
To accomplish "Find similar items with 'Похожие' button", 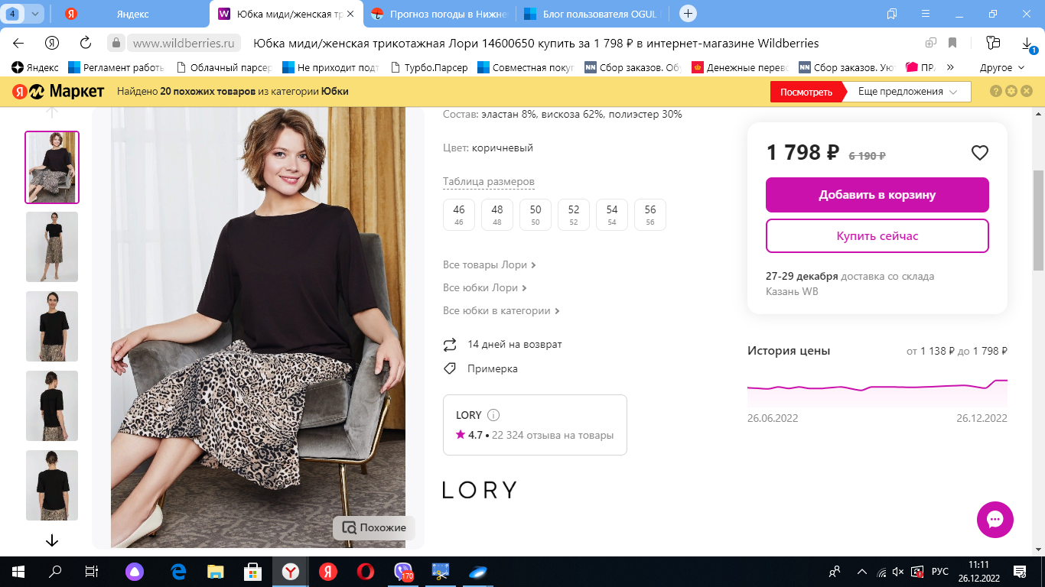I will (374, 527).
